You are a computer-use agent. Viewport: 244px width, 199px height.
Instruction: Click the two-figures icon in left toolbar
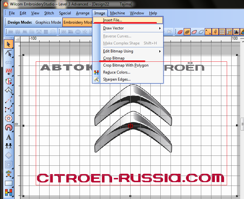[9, 146]
